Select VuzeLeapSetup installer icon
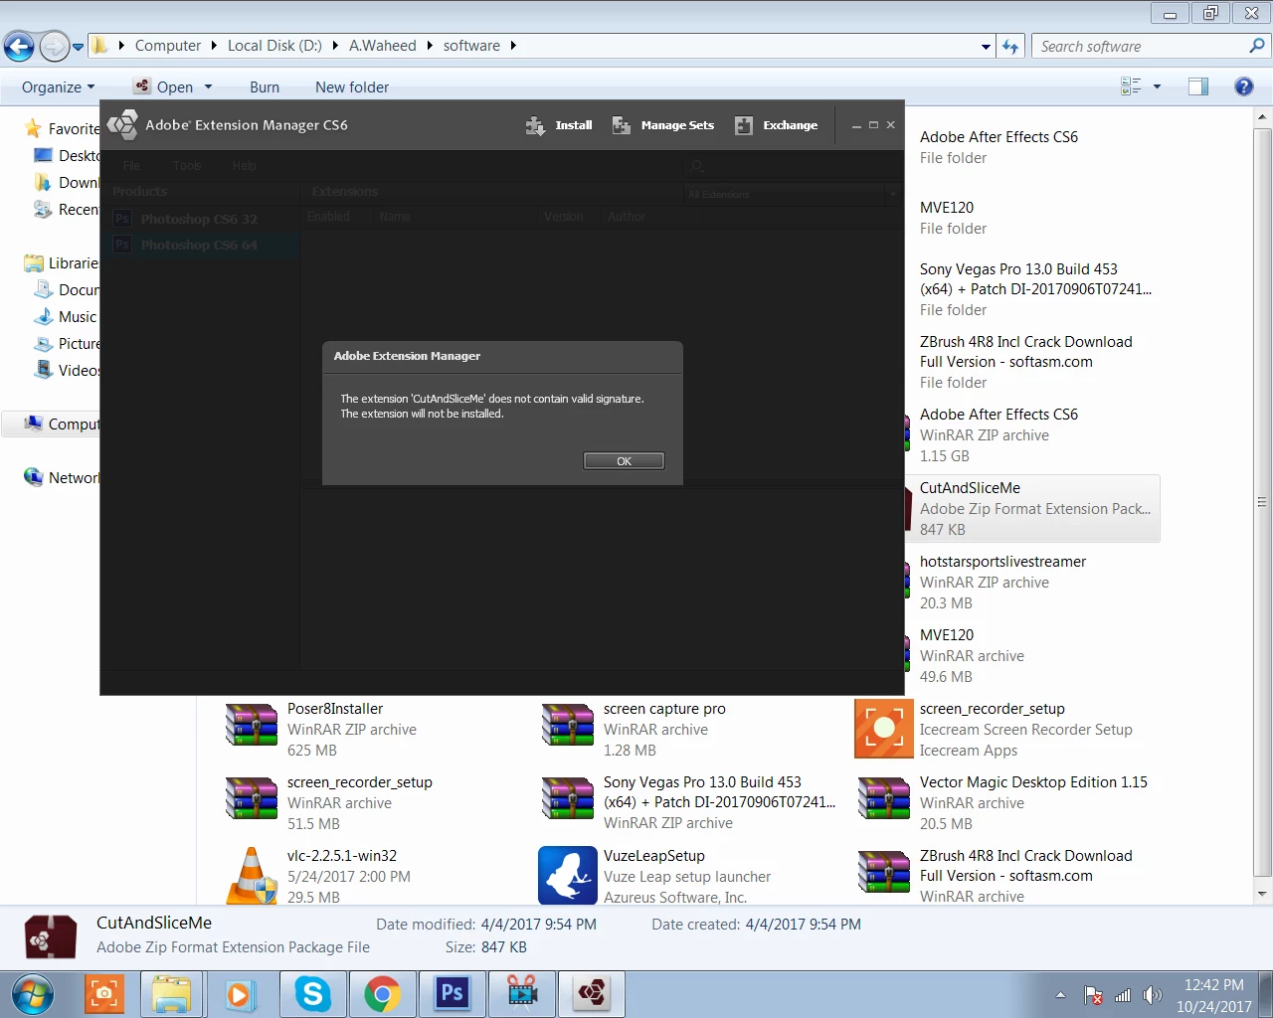The image size is (1273, 1018). (568, 875)
